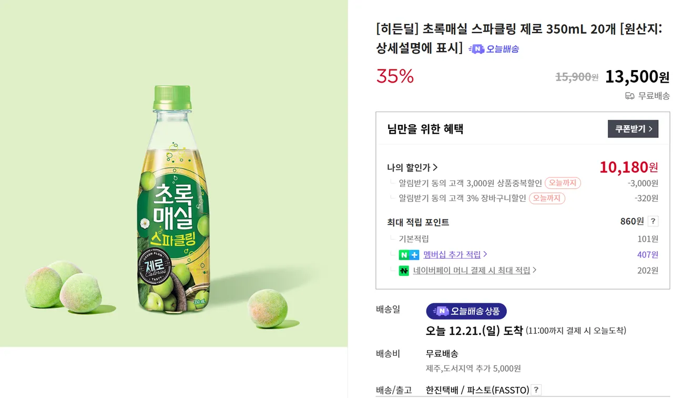
Task: Click the green Naver Pay icon
Action: [404, 271]
